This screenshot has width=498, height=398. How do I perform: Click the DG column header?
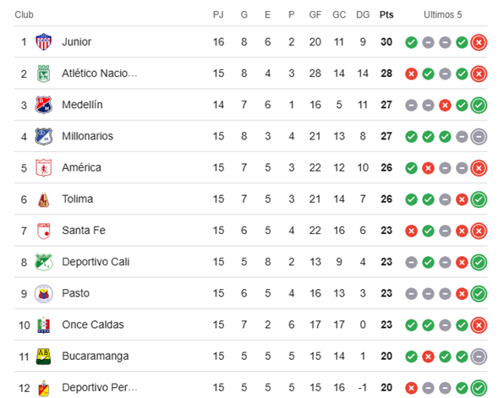[x=363, y=14]
